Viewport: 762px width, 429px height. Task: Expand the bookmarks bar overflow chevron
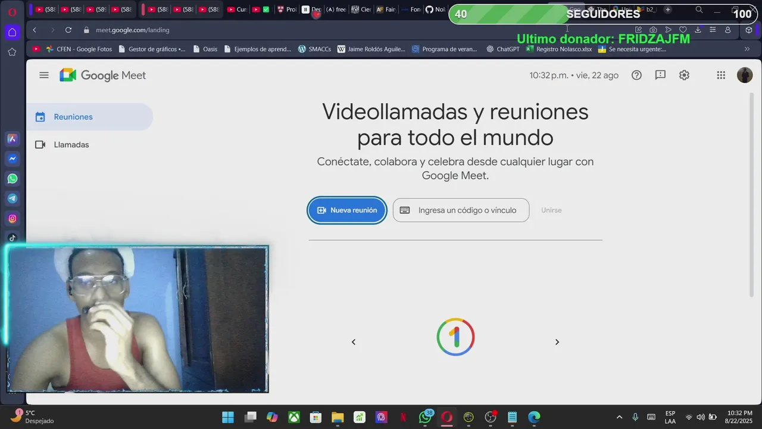tap(747, 49)
